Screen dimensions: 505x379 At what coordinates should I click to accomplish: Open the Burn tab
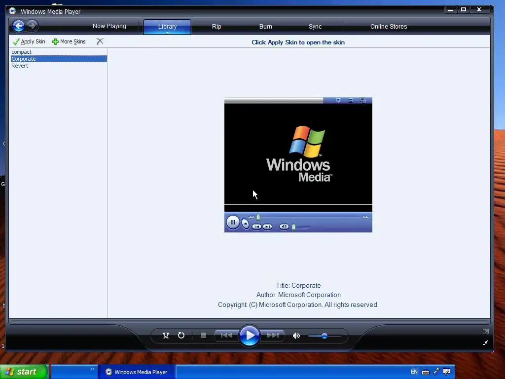pos(266,27)
